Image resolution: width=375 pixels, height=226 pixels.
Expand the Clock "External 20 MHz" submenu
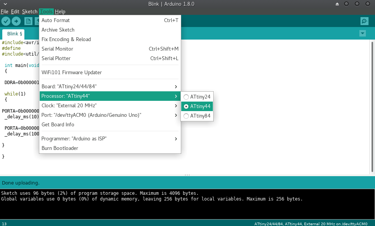tap(110, 105)
